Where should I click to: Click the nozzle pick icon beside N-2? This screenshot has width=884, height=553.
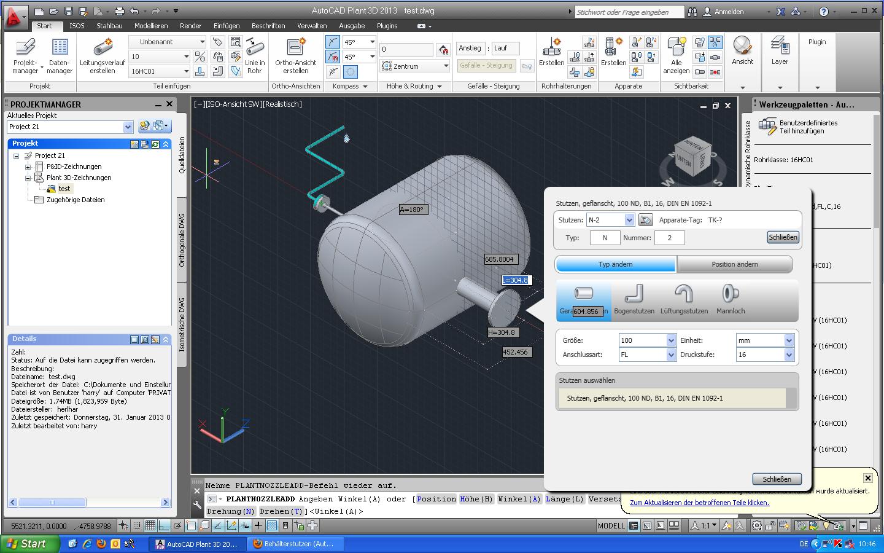(x=645, y=220)
